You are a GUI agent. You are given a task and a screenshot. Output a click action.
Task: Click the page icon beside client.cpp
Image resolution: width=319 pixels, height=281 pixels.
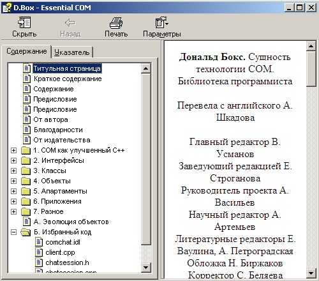point(39,252)
